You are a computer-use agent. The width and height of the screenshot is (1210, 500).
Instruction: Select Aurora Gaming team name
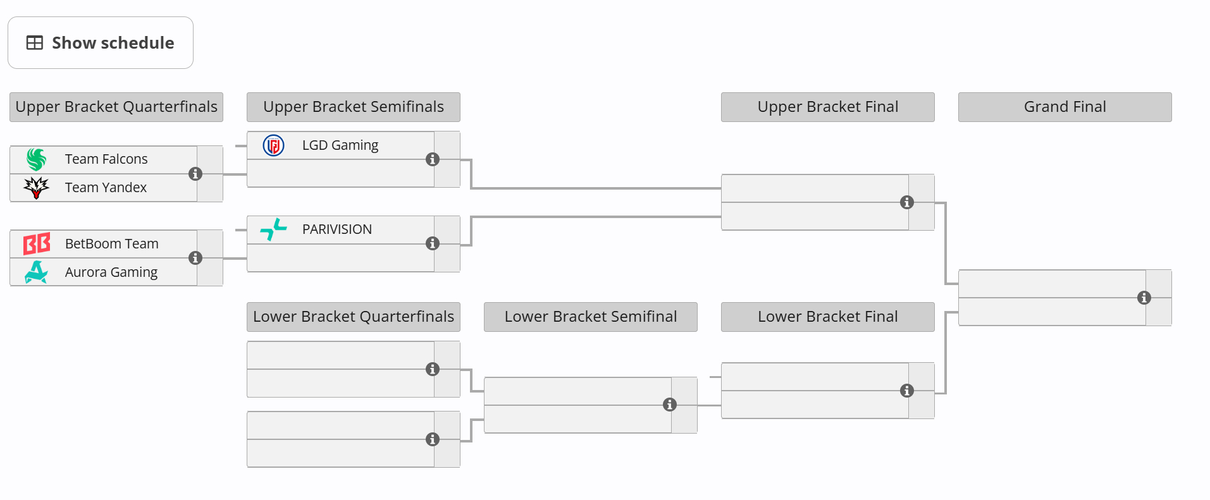pyautogui.click(x=111, y=272)
